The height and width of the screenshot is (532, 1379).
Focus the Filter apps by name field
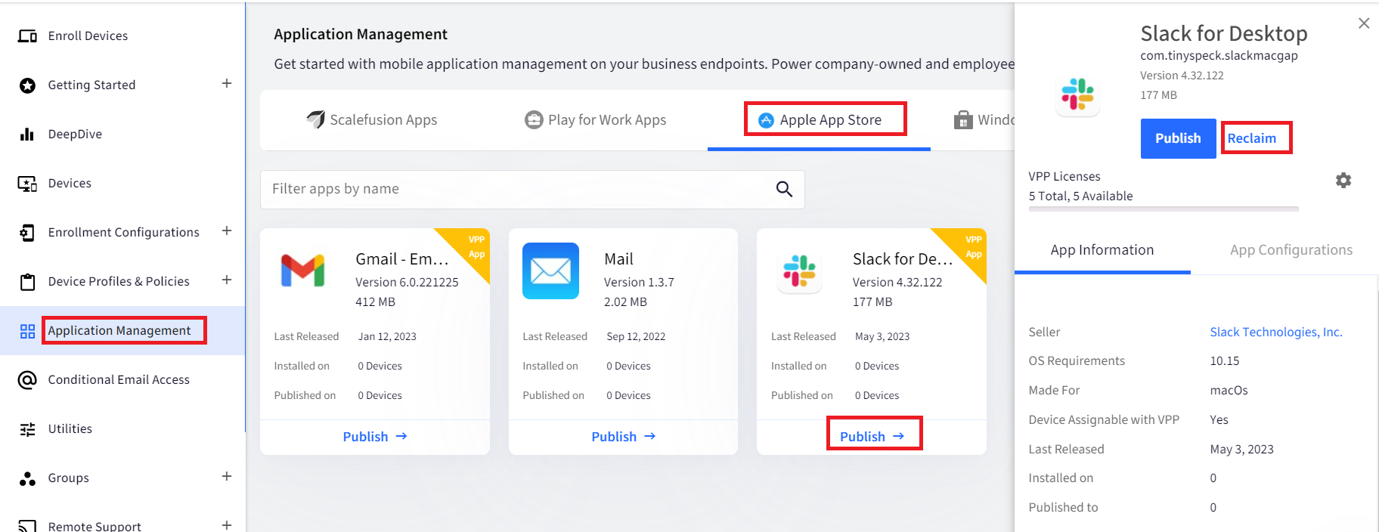[531, 189]
